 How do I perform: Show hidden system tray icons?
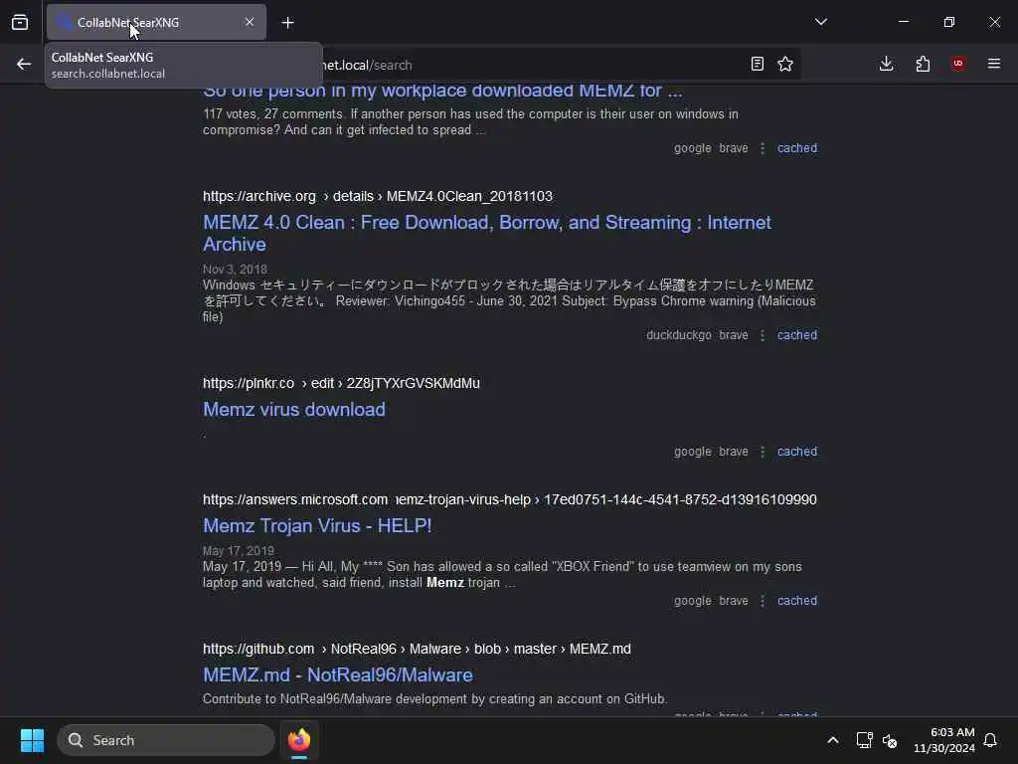pos(833,740)
